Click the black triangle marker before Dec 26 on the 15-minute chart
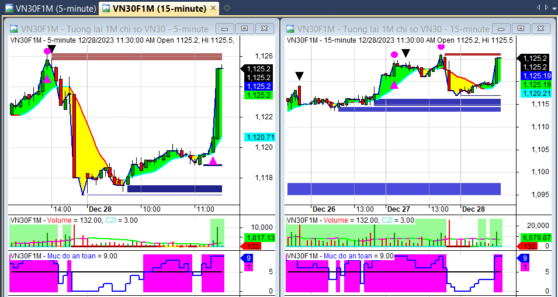The image size is (558, 297). 300,76
